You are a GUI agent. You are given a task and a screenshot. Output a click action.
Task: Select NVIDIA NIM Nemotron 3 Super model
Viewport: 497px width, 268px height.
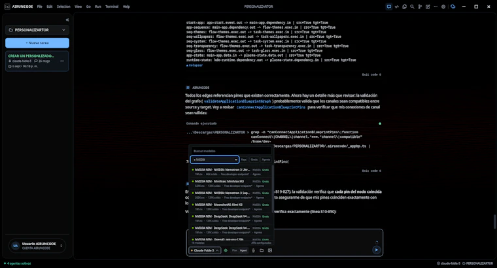coord(230,195)
